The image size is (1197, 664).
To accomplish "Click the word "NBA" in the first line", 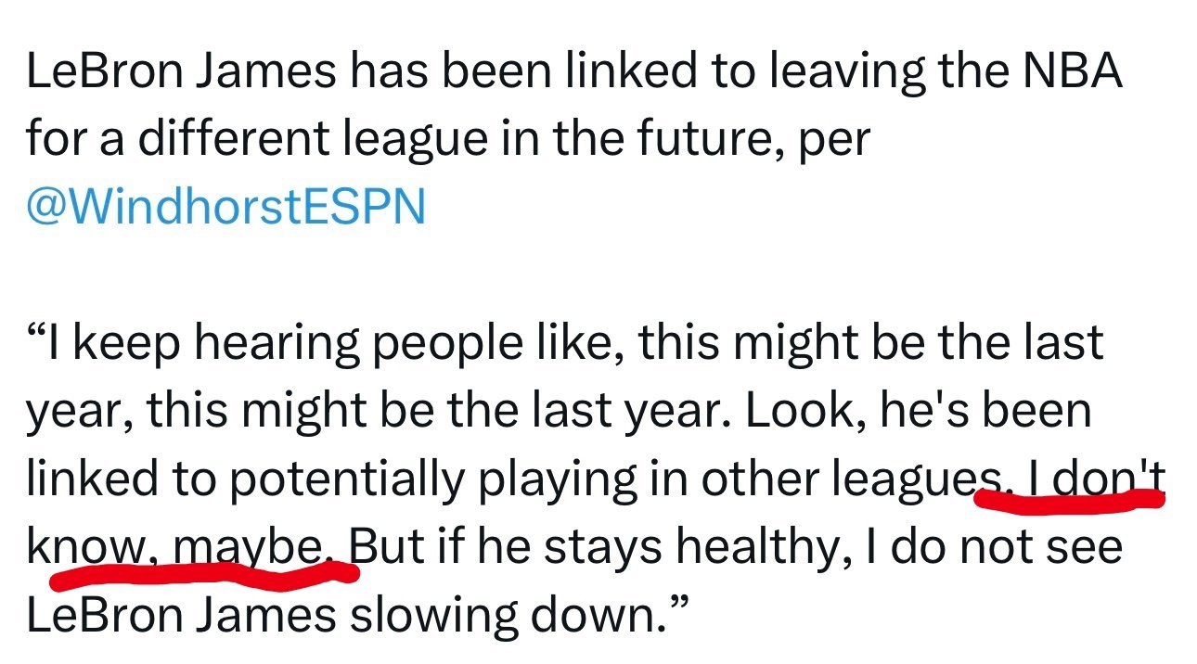I will click(x=1075, y=70).
